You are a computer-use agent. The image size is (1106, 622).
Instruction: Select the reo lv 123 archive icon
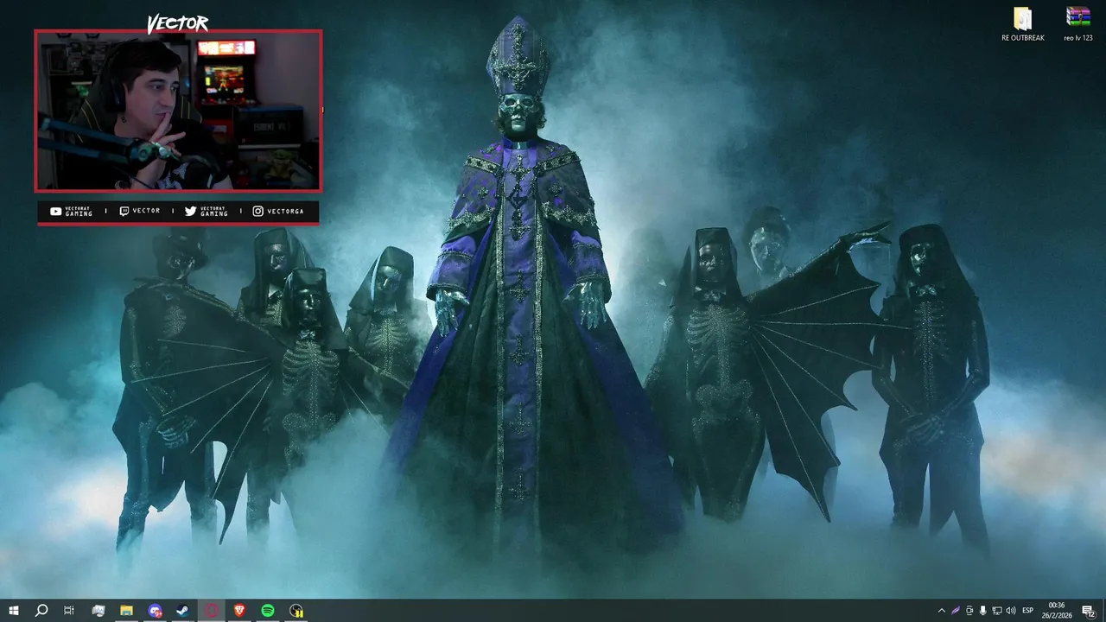coord(1077,24)
